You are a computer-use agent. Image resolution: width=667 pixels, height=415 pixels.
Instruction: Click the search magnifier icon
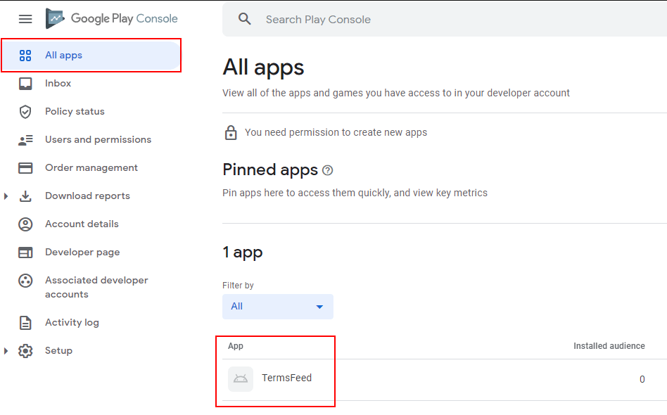pos(245,19)
